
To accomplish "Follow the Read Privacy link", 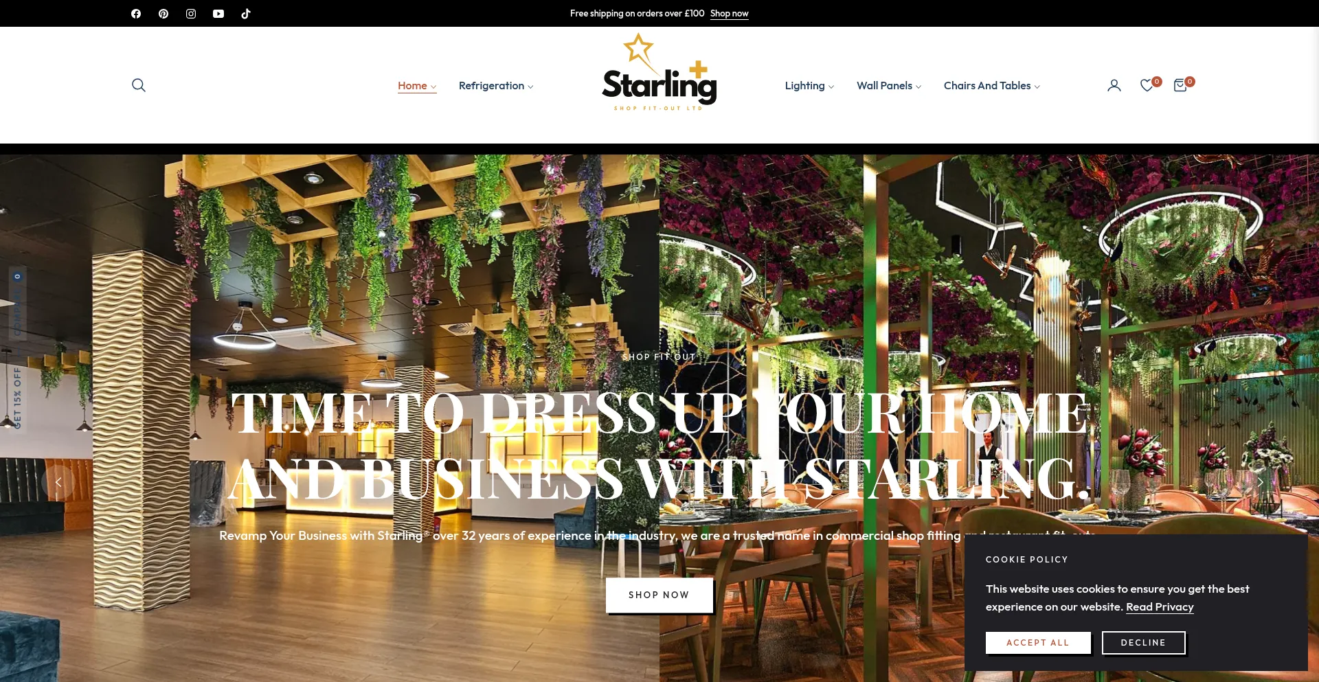I will (x=1160, y=607).
